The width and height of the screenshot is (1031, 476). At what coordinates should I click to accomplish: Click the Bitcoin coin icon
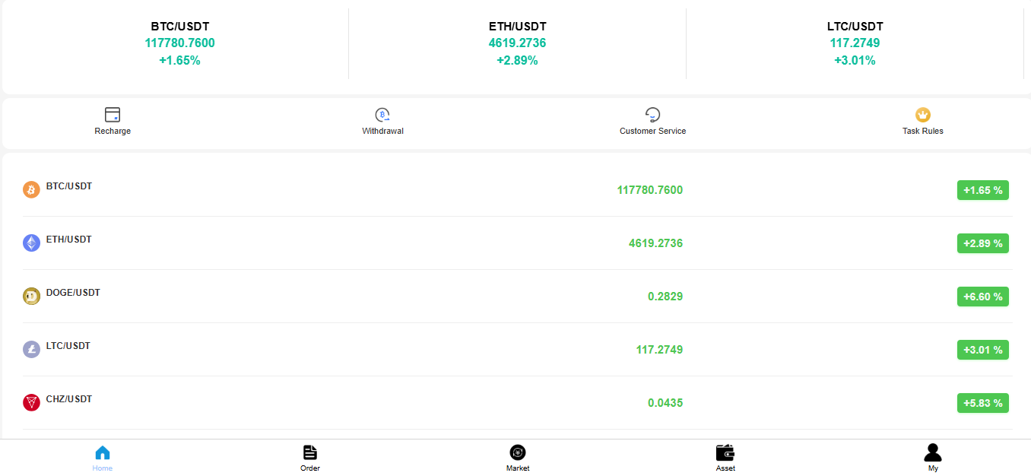pyautogui.click(x=31, y=189)
